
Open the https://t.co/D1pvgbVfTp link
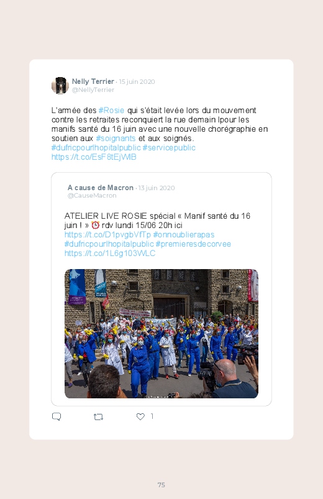(107, 234)
